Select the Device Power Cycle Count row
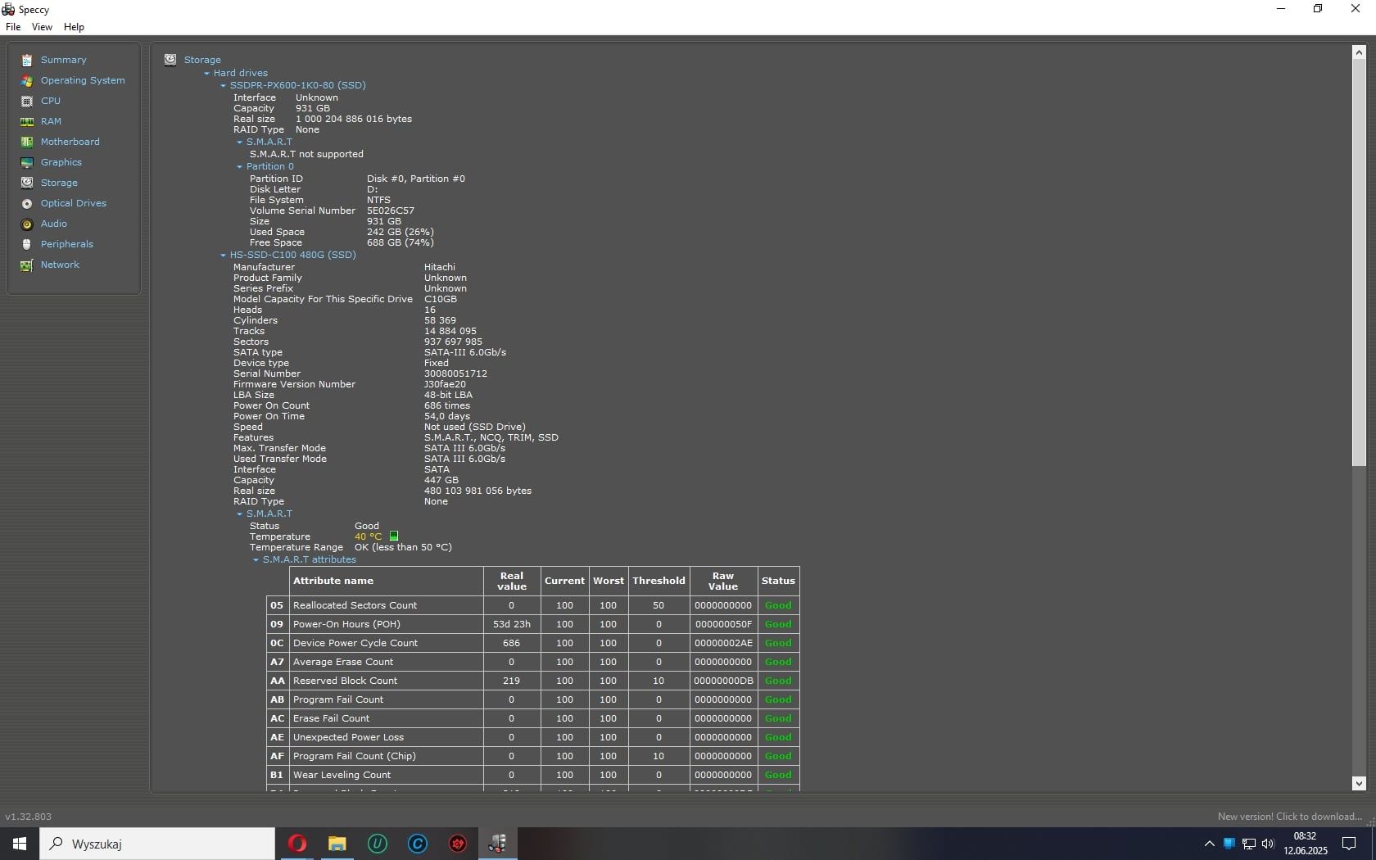 (x=532, y=643)
